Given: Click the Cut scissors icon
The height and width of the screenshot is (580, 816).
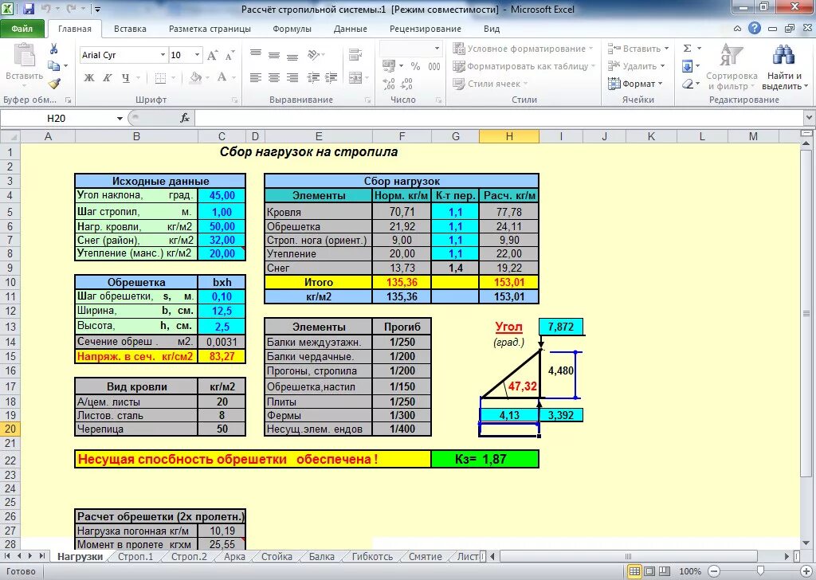Looking at the screenshot, I should tap(54, 49).
